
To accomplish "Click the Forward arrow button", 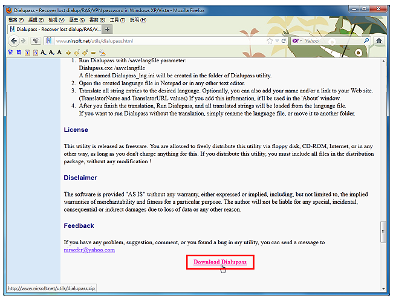I will pyautogui.click(x=24, y=41).
